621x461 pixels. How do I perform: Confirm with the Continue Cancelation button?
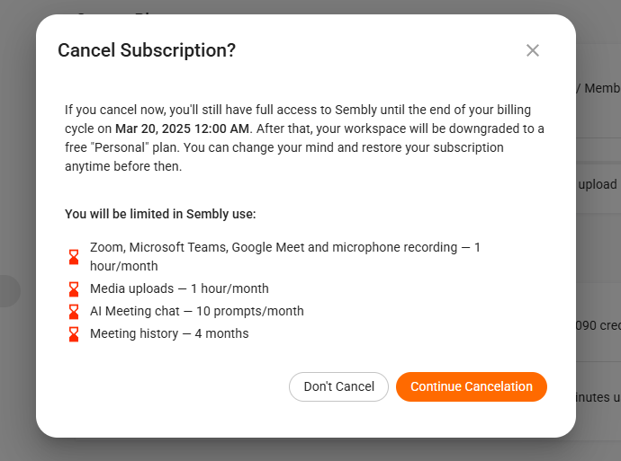472,386
